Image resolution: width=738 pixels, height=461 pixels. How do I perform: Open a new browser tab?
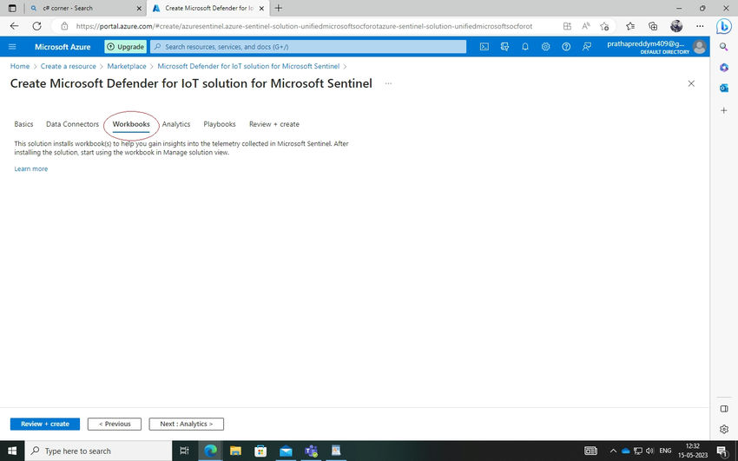[x=279, y=8]
